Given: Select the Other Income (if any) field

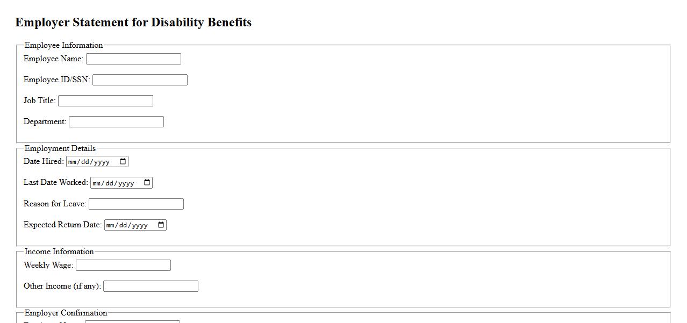Looking at the screenshot, I should tap(151, 286).
